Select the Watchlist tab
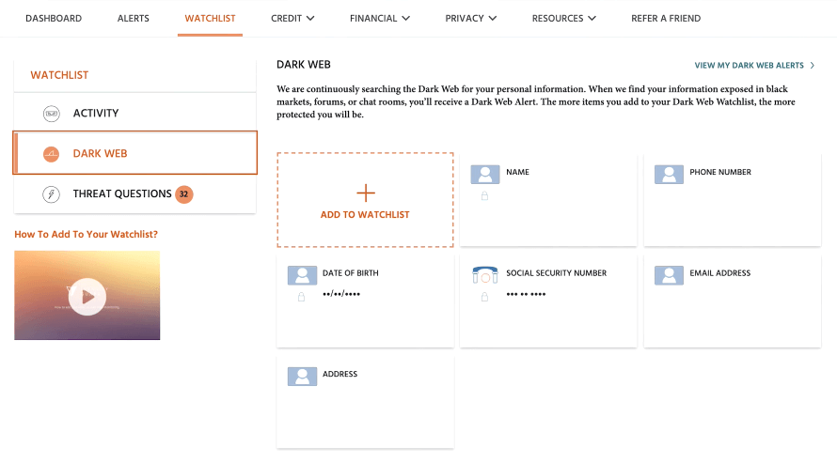This screenshot has height=463, width=837. click(210, 18)
